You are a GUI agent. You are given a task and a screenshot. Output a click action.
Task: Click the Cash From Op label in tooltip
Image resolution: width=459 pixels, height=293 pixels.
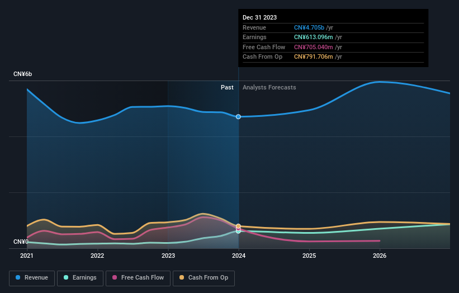263,57
